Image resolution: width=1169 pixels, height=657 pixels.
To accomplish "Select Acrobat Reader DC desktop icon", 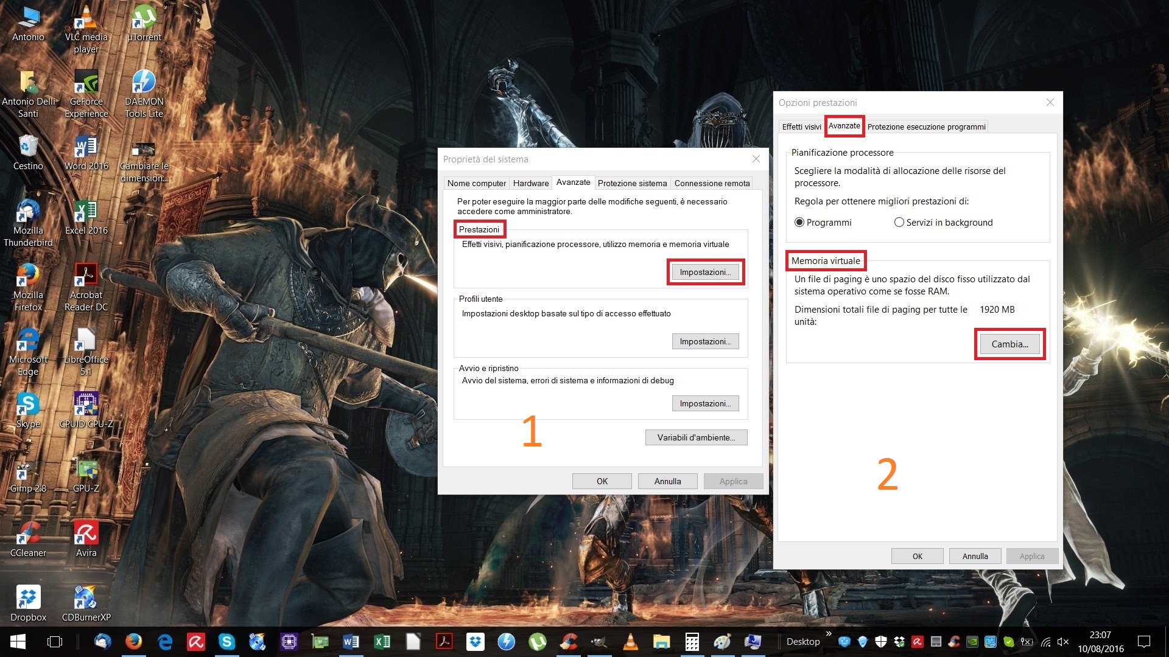I will tap(86, 288).
